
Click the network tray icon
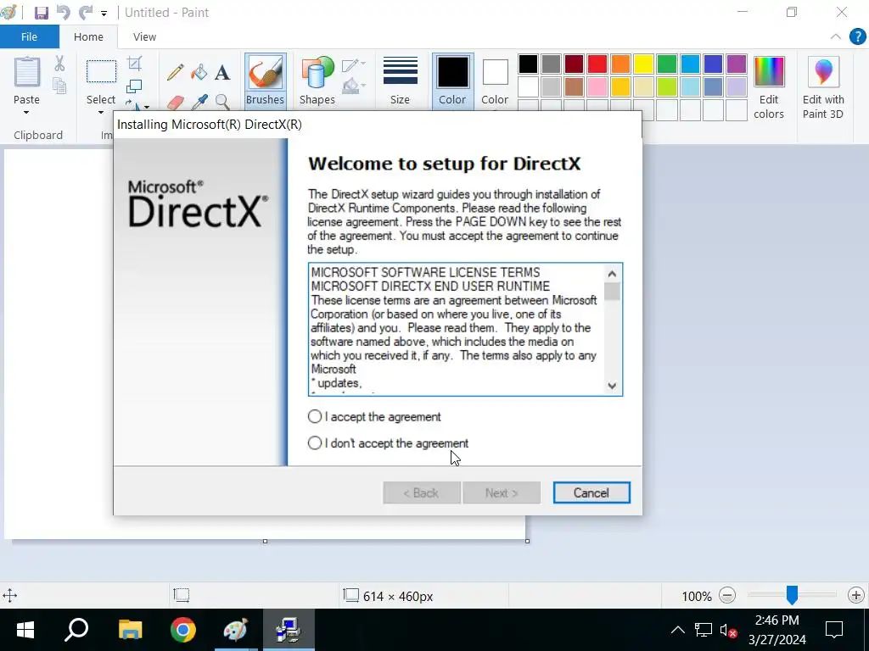[x=703, y=630]
